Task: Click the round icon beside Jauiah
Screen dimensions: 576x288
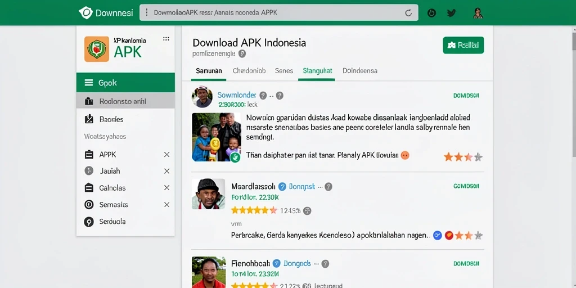Action: pyautogui.click(x=89, y=171)
